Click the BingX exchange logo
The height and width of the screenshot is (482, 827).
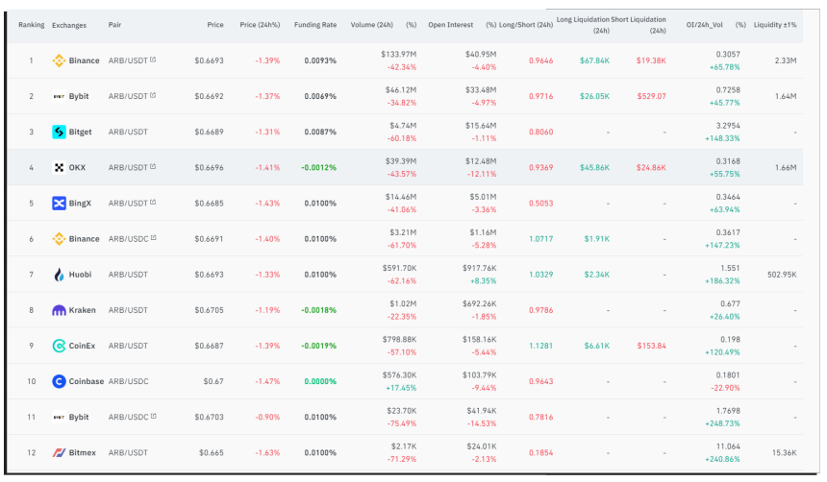point(59,203)
